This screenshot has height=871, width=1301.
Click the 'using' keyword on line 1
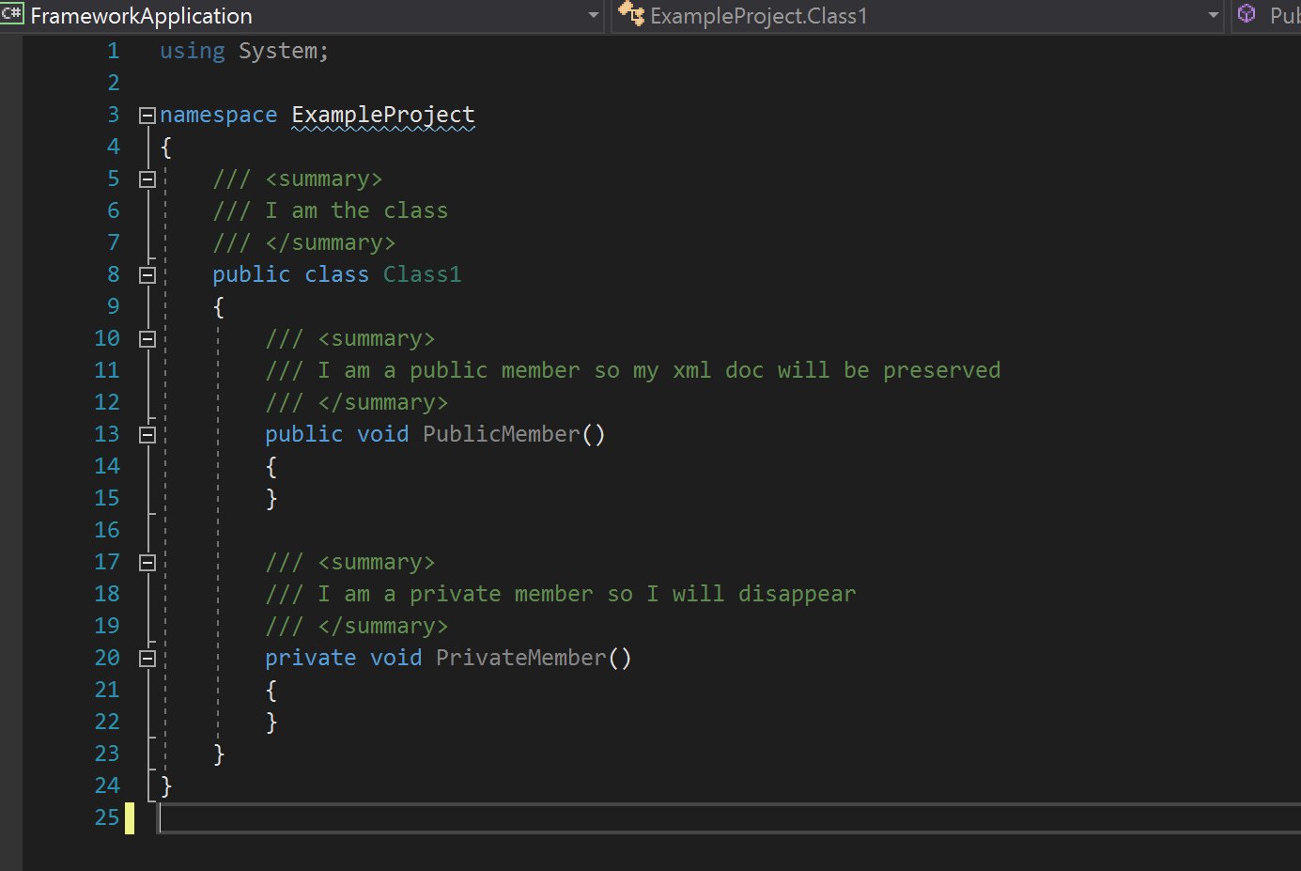point(193,51)
